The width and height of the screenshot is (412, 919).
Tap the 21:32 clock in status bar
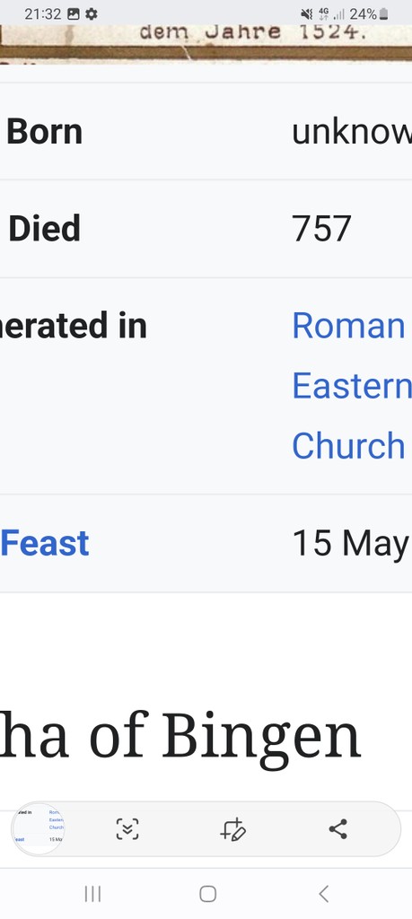click(x=43, y=13)
